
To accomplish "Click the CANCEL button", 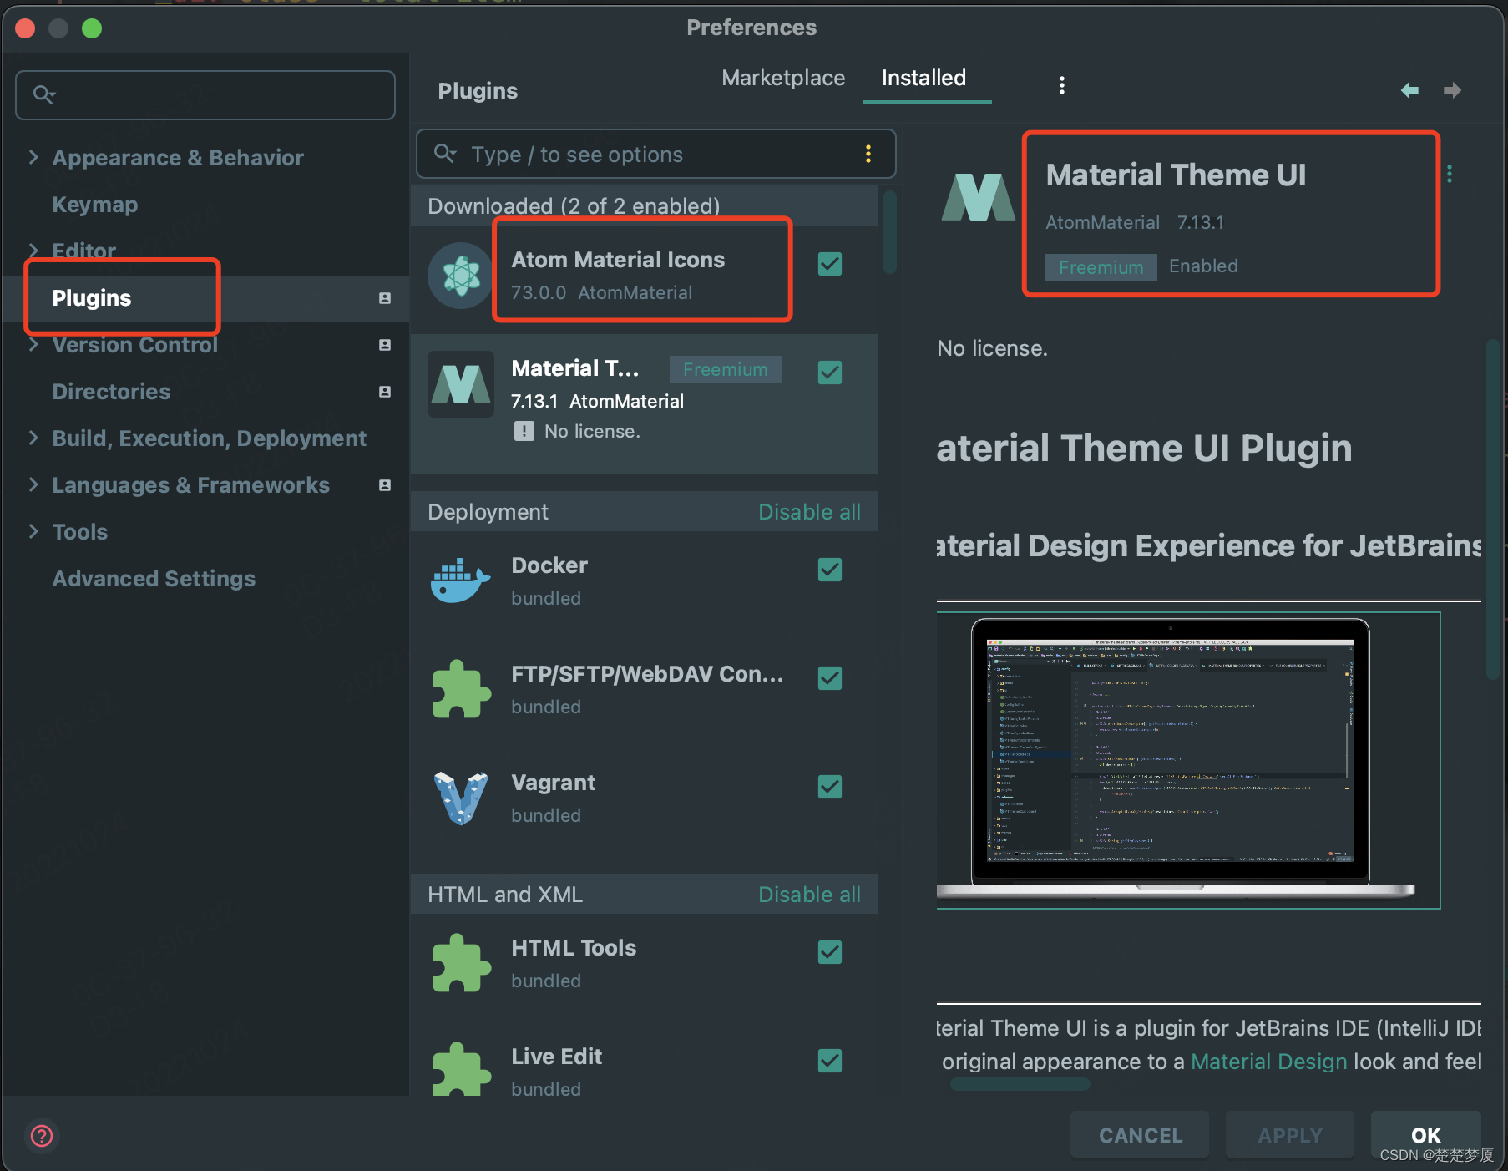I will tap(1141, 1135).
